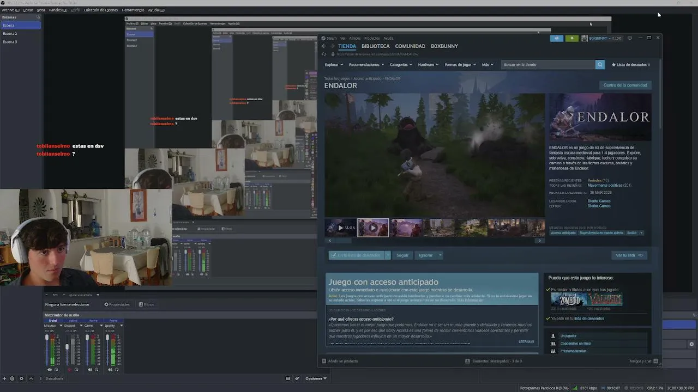This screenshot has height=392, width=698.
Task: Expand the Más store dropdown
Action: [x=488, y=65]
